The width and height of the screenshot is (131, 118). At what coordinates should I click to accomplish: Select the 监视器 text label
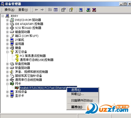tap(19, 44)
